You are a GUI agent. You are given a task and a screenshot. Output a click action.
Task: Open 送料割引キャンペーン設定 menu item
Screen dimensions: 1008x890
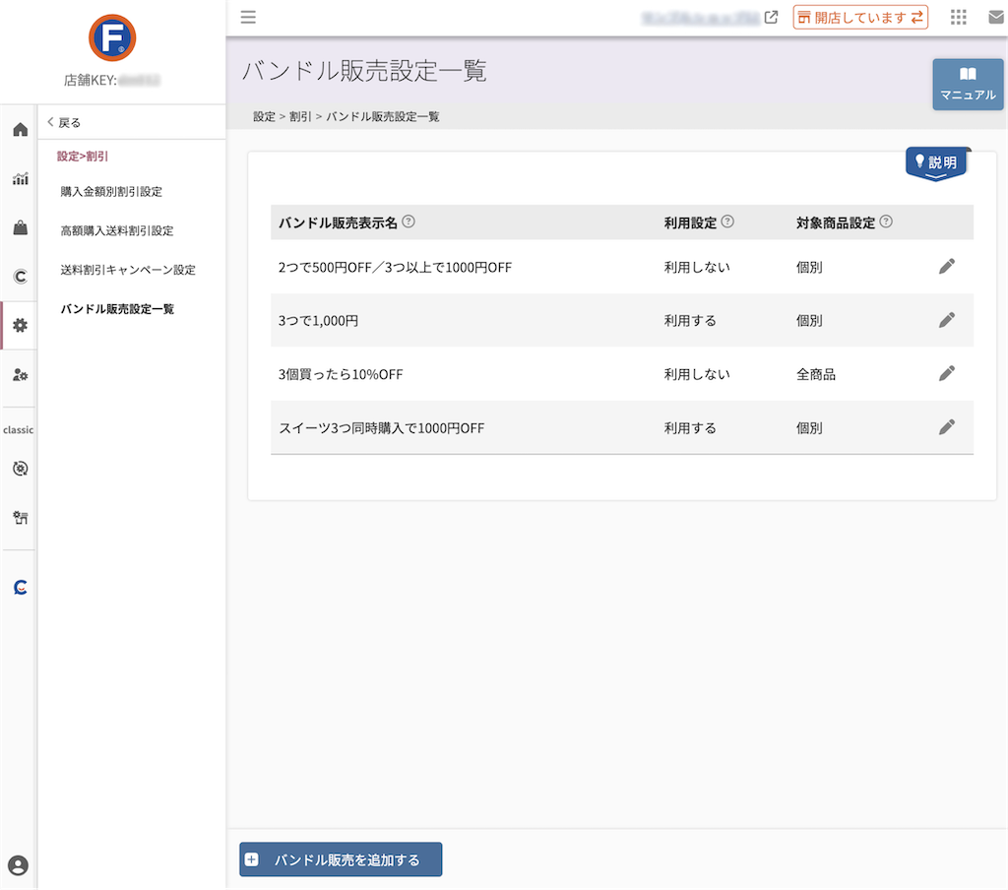(x=128, y=270)
